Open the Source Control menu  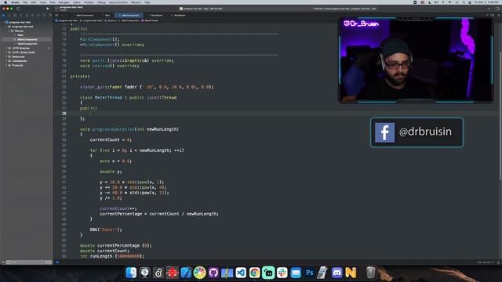coord(118,2)
